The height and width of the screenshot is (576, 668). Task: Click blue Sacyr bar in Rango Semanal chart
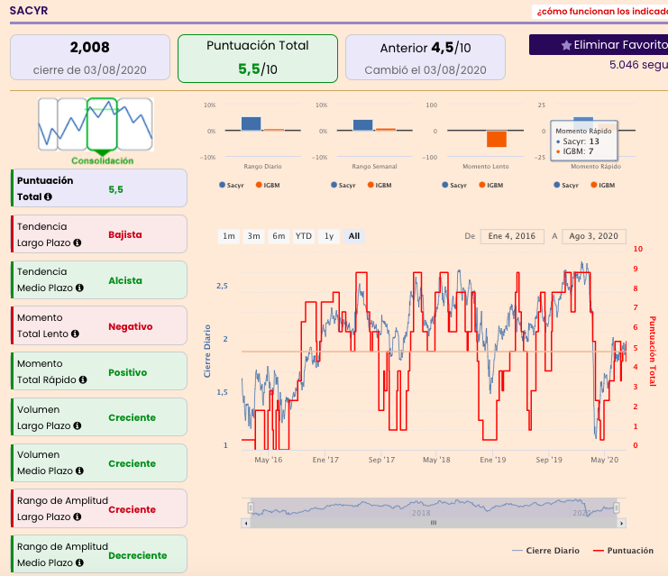click(x=363, y=124)
